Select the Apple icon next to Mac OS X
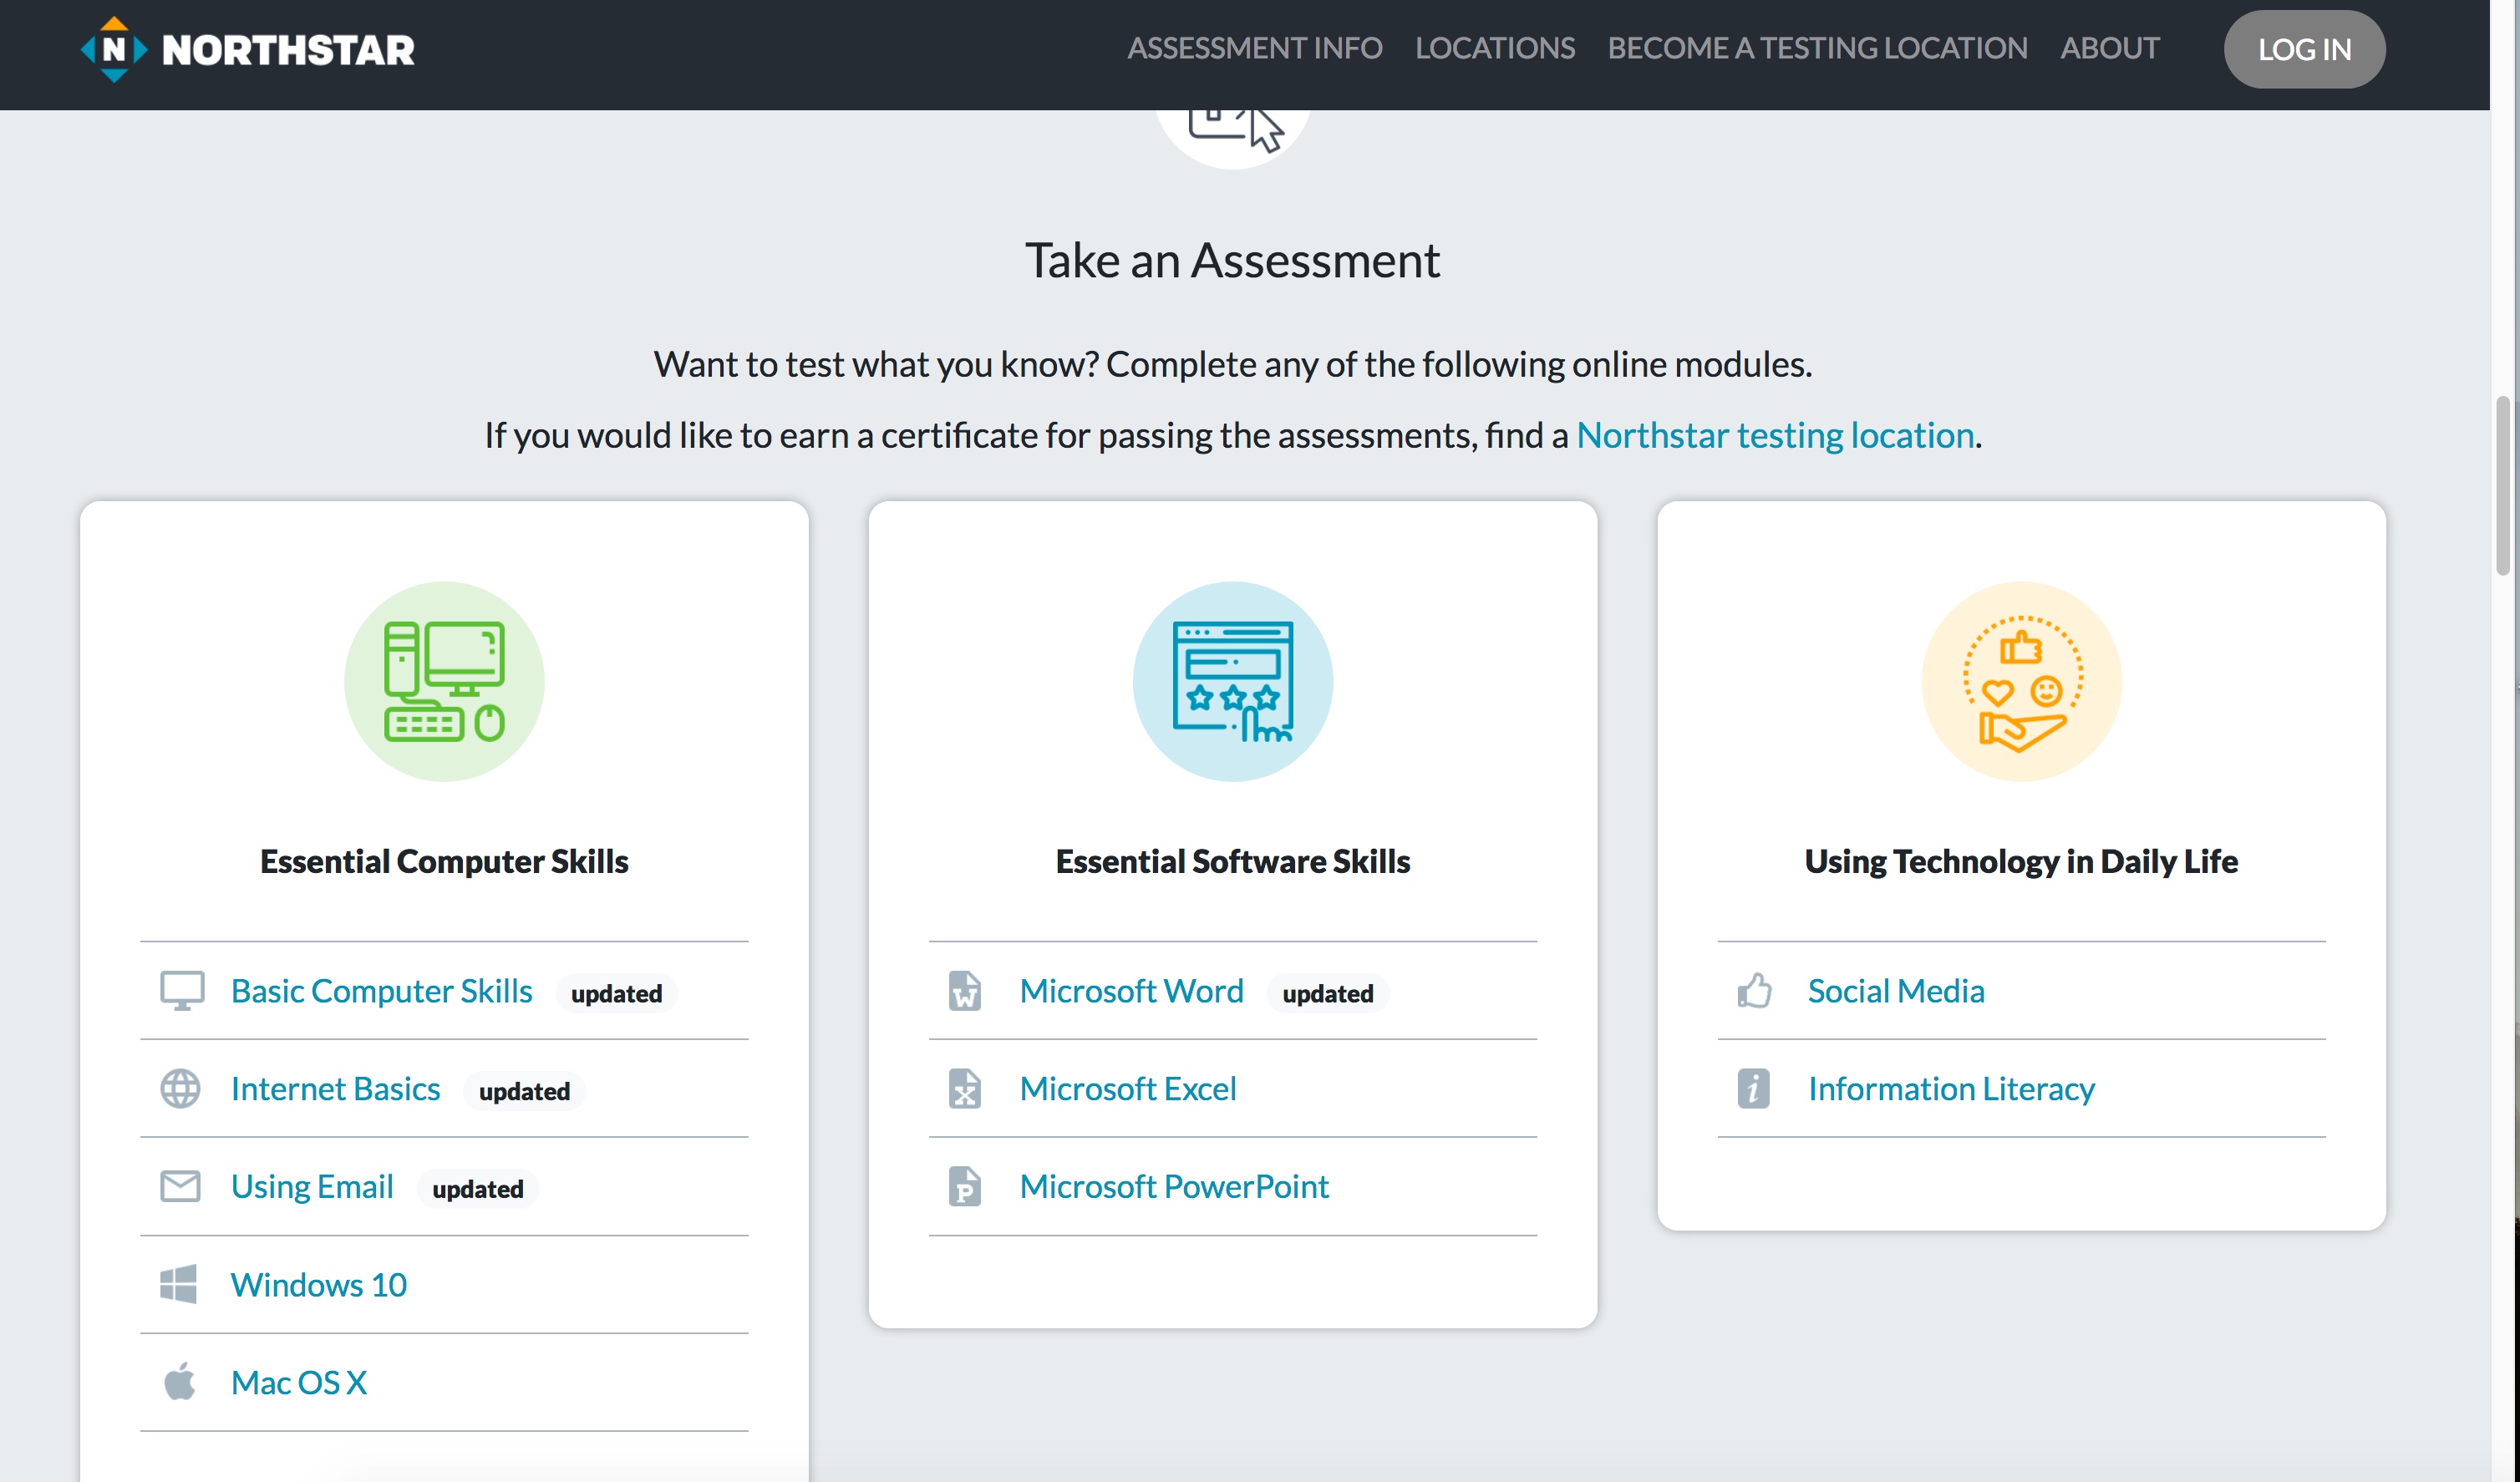2520x1482 pixels. pos(181,1382)
